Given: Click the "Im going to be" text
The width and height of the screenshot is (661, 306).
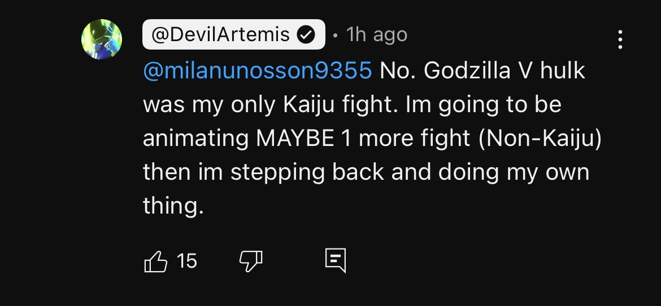Looking at the screenshot, I should [484, 105].
